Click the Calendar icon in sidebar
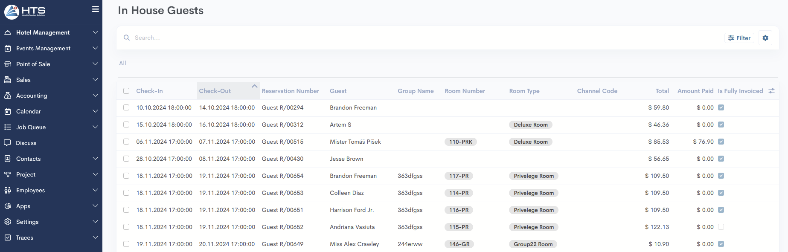This screenshot has height=252, width=788. click(8, 111)
